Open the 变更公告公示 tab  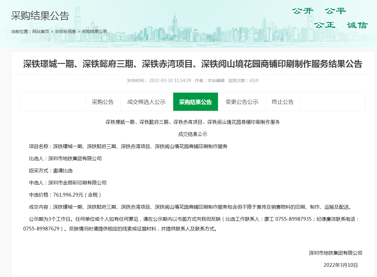coord(242,102)
